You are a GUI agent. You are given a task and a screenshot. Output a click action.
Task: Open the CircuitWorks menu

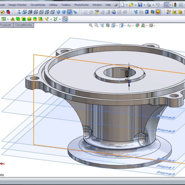coord(38,5)
